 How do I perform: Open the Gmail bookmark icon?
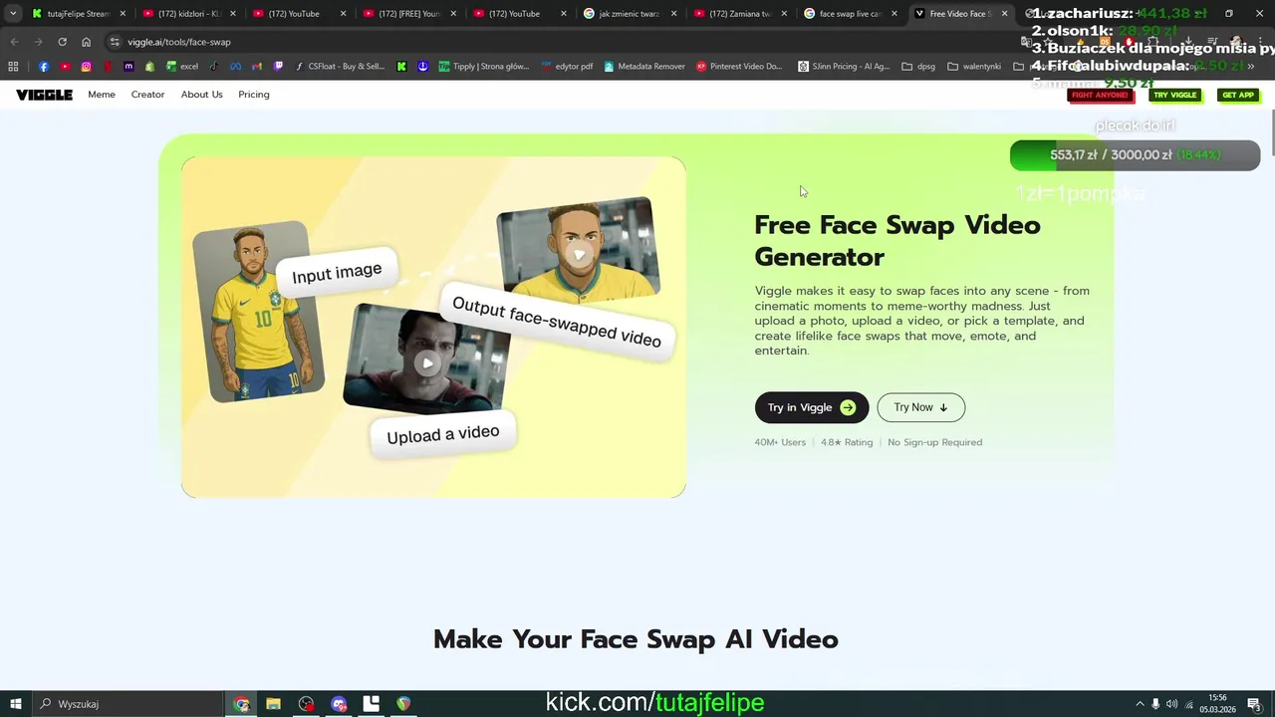click(x=257, y=67)
